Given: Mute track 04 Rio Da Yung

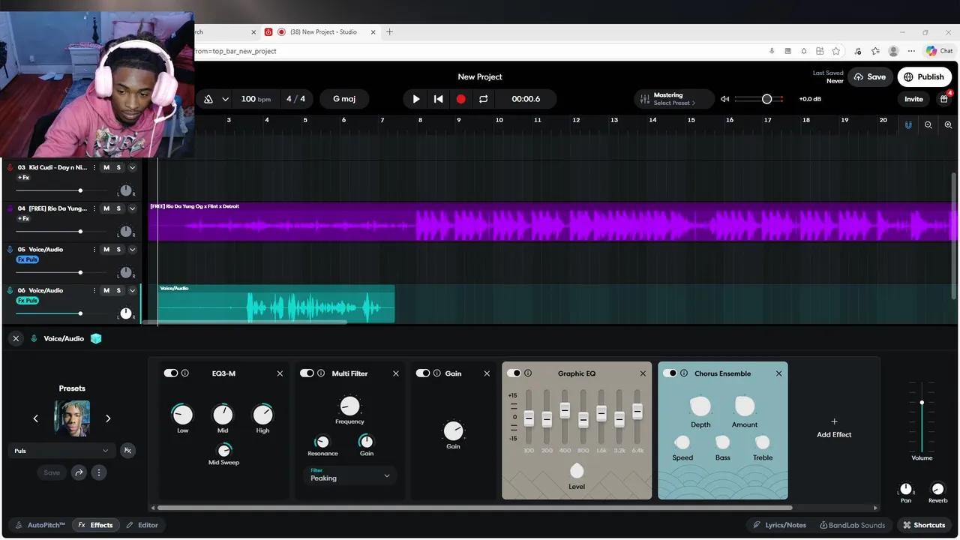Looking at the screenshot, I should (106, 208).
